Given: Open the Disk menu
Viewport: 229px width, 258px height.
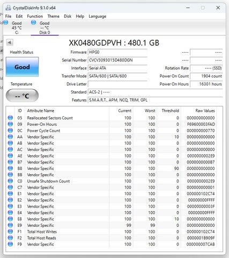Looking at the screenshot, I should tap(68, 16).
